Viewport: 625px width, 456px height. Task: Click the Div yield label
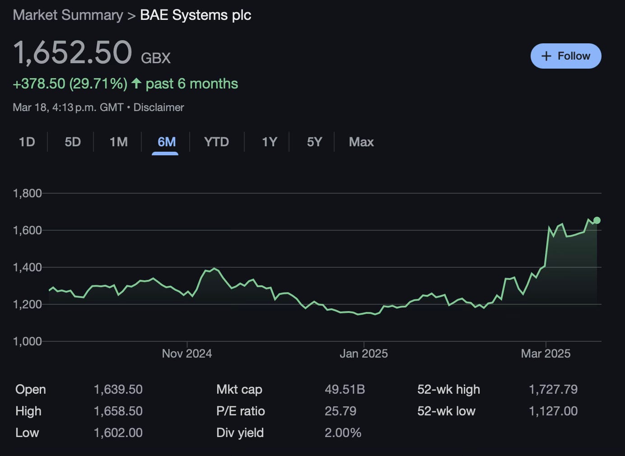point(240,433)
